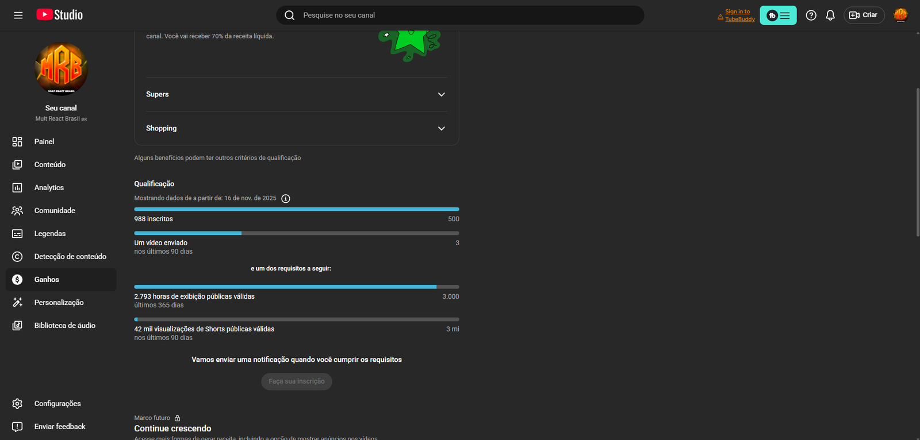Click the Seu canal label
The image size is (920, 440).
(x=61, y=108)
